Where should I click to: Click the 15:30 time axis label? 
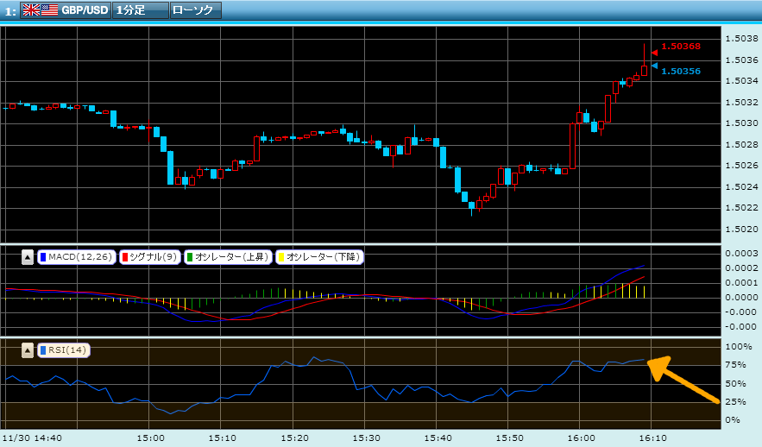tap(366, 438)
